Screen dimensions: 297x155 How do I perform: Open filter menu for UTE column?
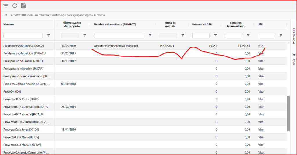[281, 36]
